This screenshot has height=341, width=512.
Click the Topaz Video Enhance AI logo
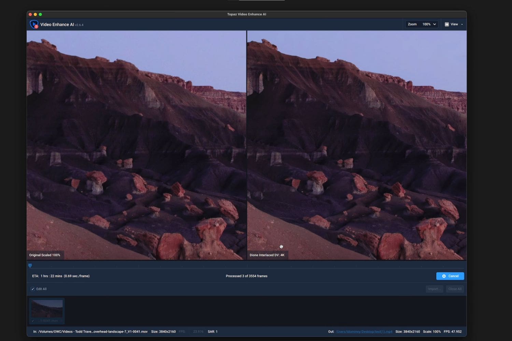tap(34, 24)
